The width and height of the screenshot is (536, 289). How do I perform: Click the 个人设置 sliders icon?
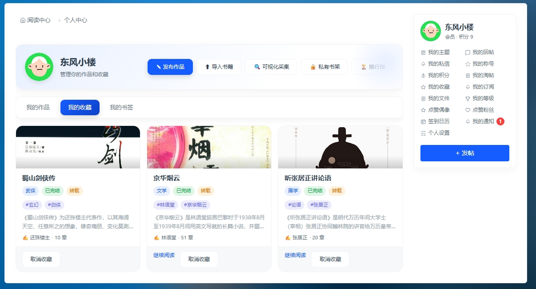coord(423,133)
